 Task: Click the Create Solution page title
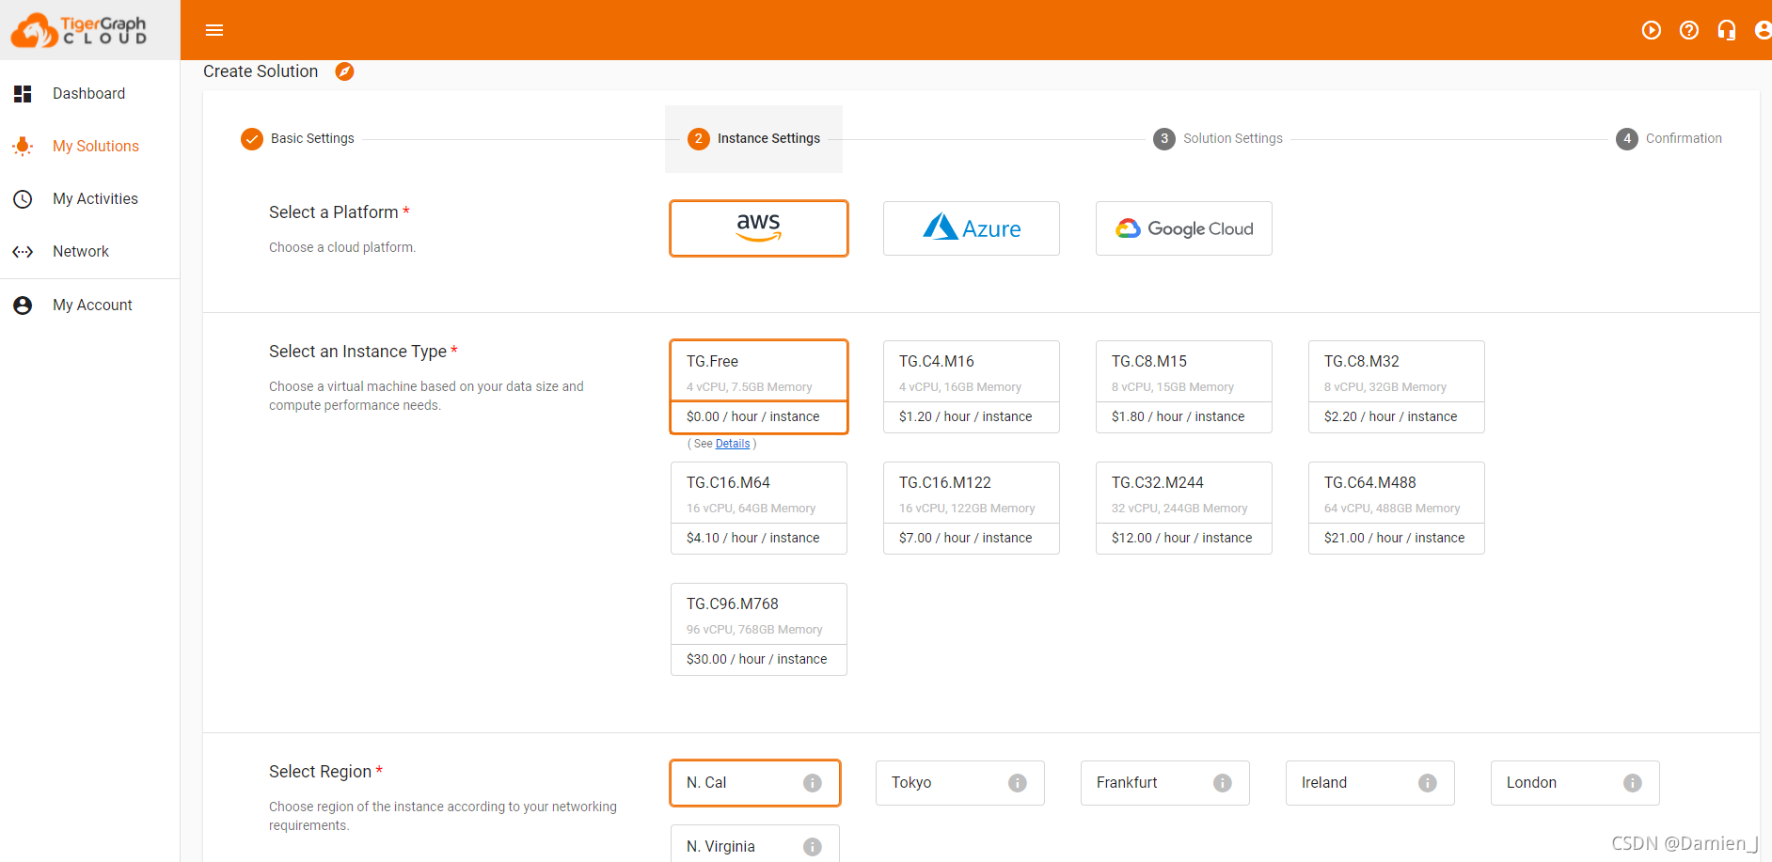point(261,71)
